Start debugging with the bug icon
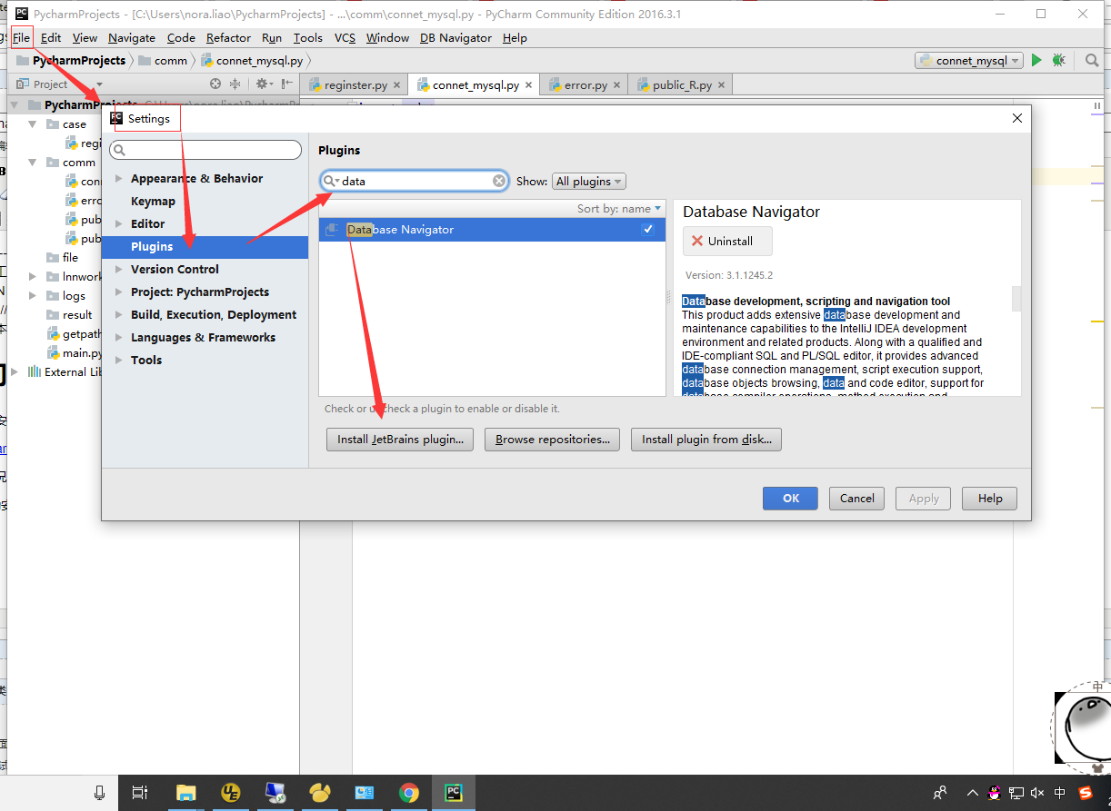 [1059, 60]
